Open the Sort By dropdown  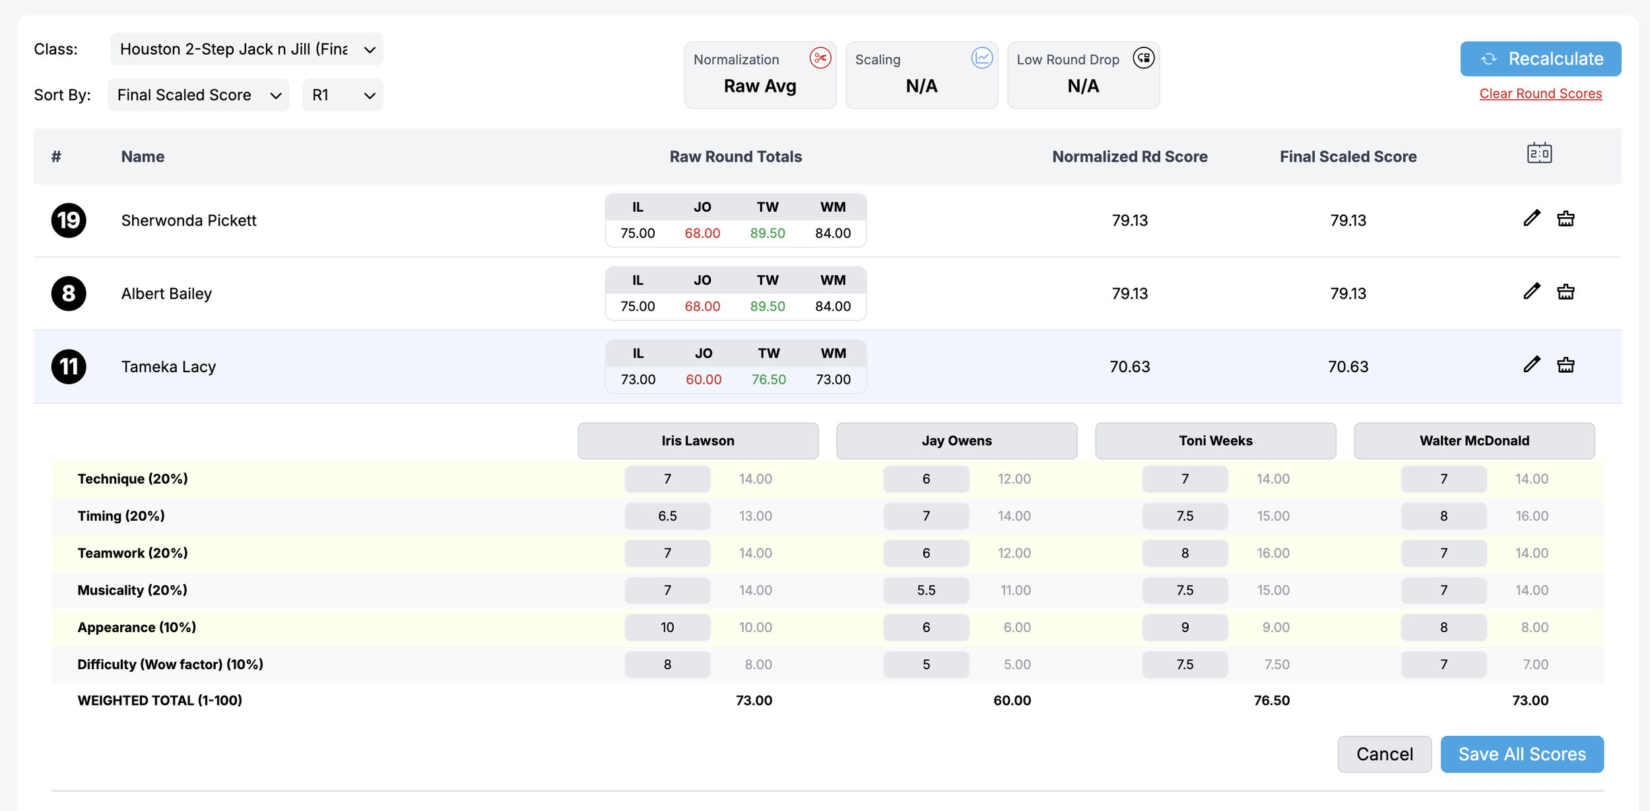tap(198, 94)
